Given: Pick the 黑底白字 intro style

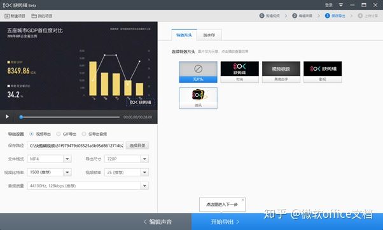Looking at the screenshot, I should pos(281,72).
